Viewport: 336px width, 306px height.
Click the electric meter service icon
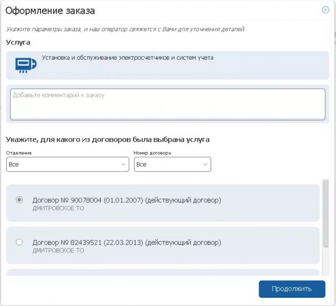25,64
